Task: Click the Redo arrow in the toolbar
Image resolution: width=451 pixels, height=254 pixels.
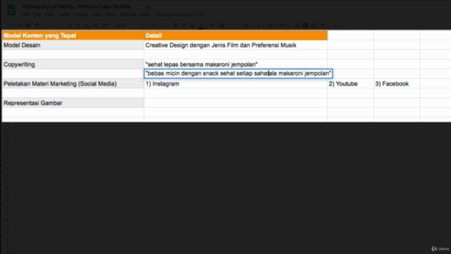Action: pyautogui.click(x=20, y=25)
